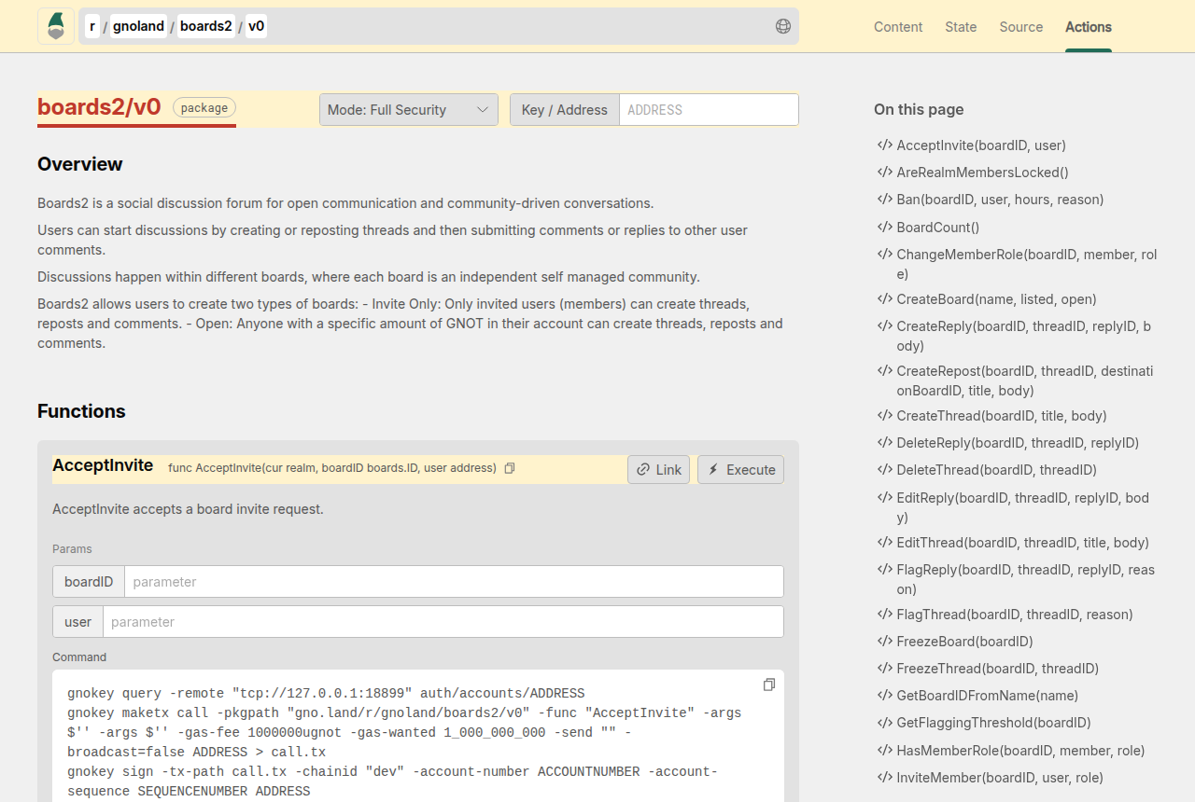Image resolution: width=1195 pixels, height=802 pixels.
Task: Open the Mode: Full Security dropdown
Action: click(409, 109)
